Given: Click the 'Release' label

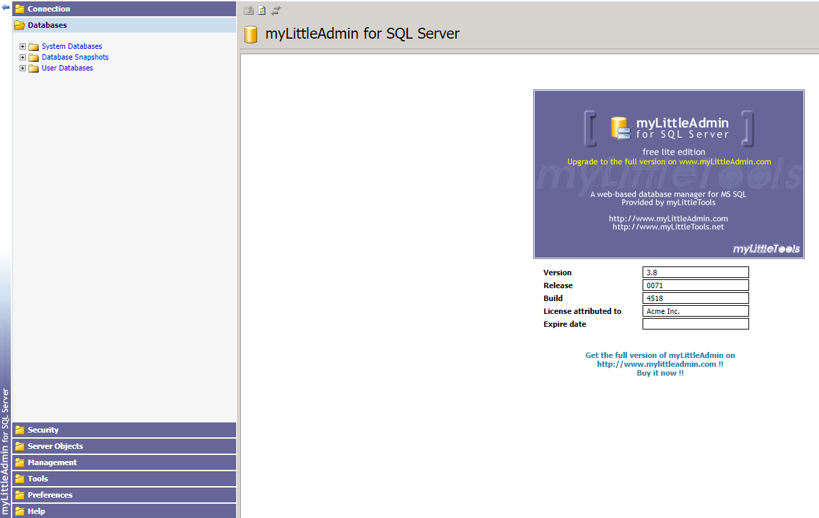Looking at the screenshot, I should pos(558,285).
